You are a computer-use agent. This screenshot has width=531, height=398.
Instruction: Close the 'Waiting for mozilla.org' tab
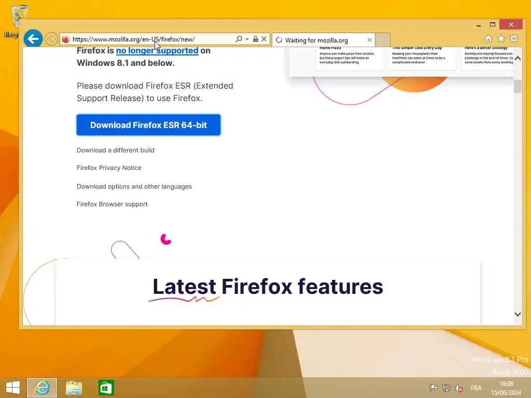tap(369, 40)
